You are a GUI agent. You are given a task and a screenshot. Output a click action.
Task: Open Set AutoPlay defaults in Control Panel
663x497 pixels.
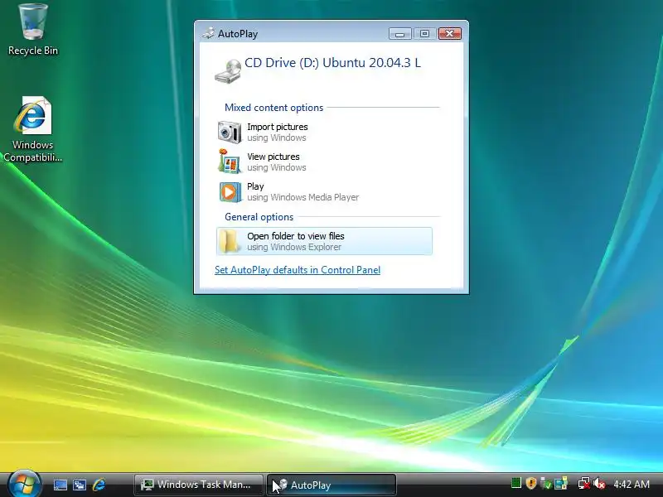point(298,270)
